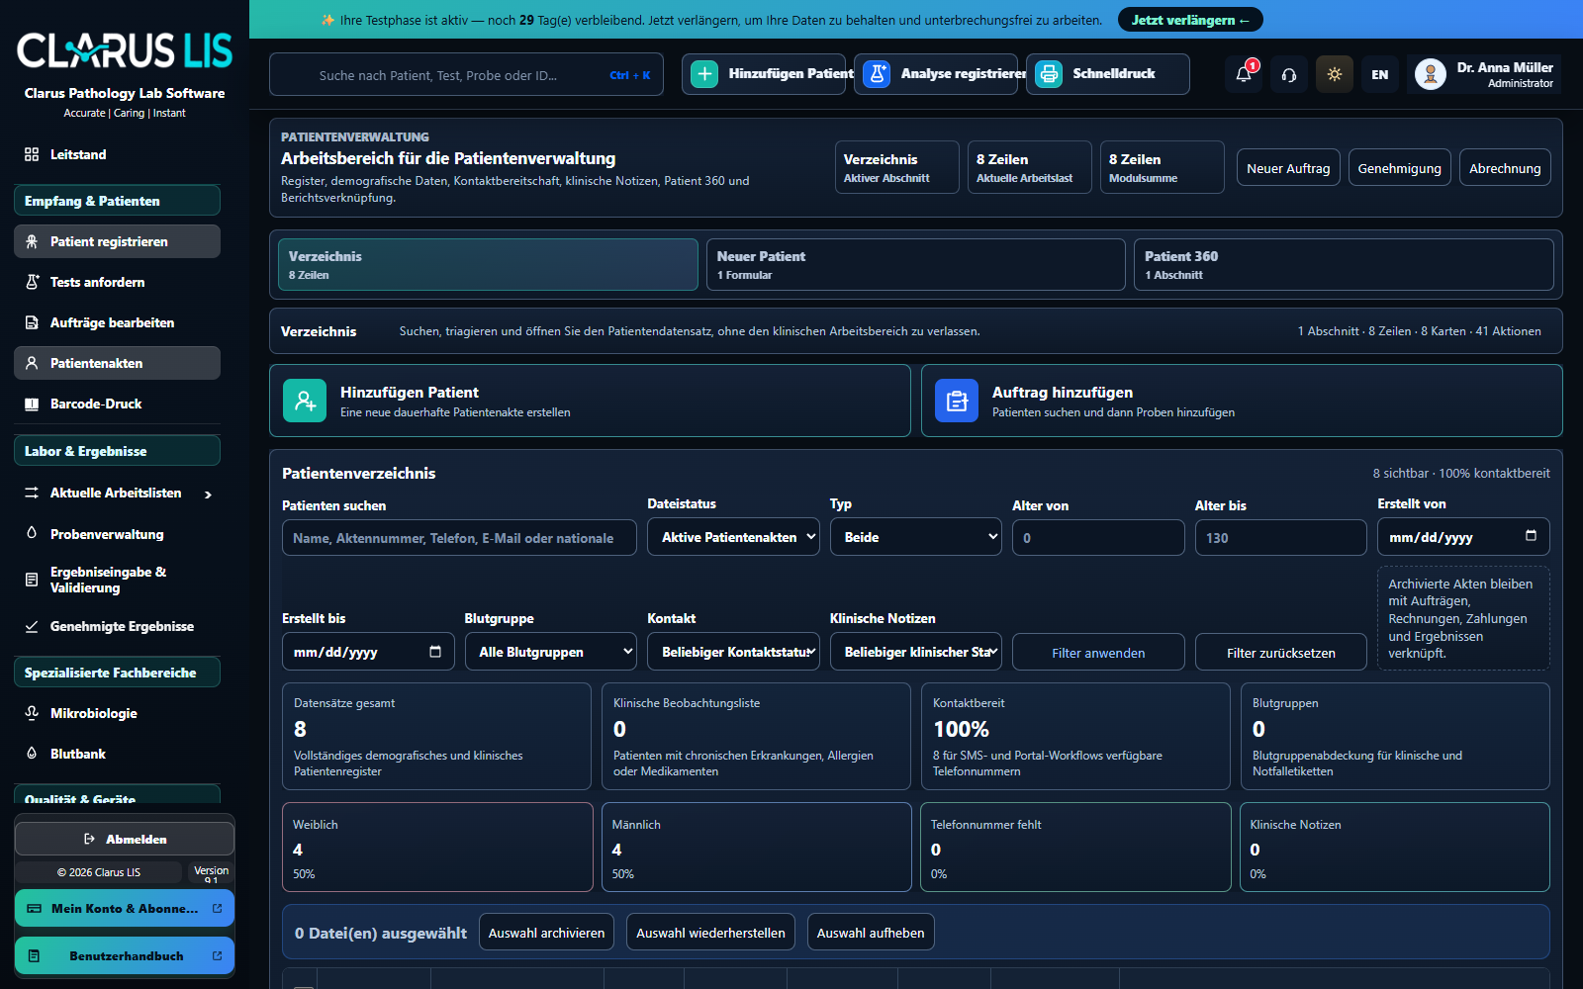The image size is (1583, 989).
Task: Click Probenverwaltung drop icon
Action: coord(32,533)
